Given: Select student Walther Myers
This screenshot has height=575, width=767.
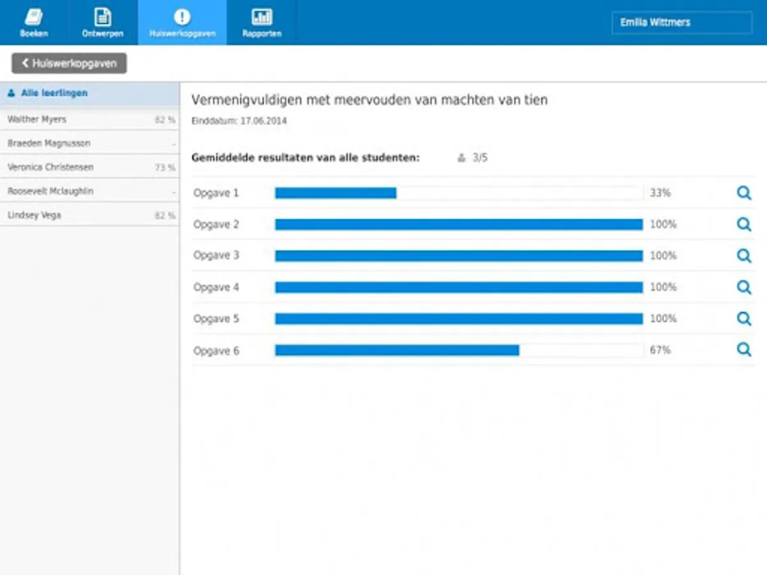Looking at the screenshot, I should [x=89, y=119].
